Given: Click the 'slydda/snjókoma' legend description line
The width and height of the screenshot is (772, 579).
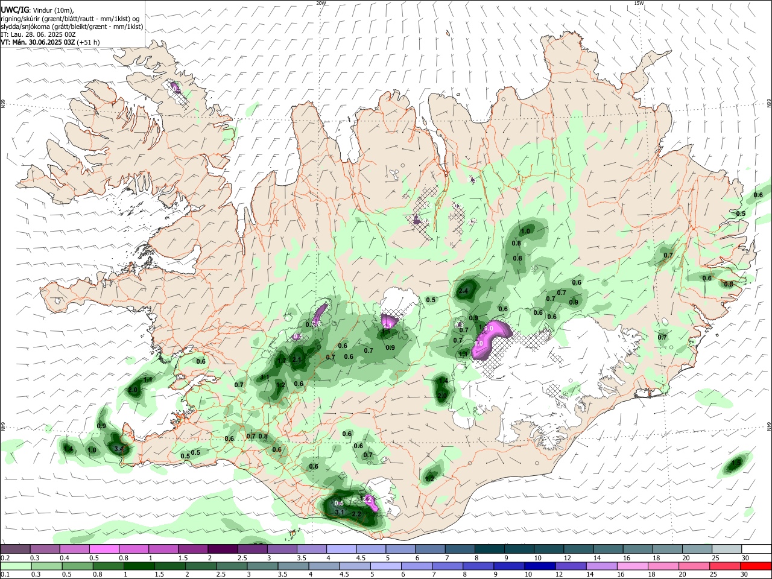Looking at the screenshot, I should coord(72,27).
